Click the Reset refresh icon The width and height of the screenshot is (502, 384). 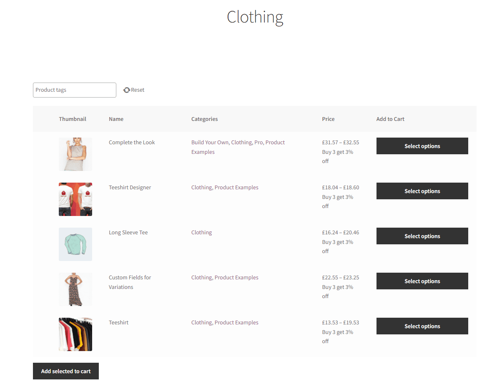pyautogui.click(x=127, y=90)
